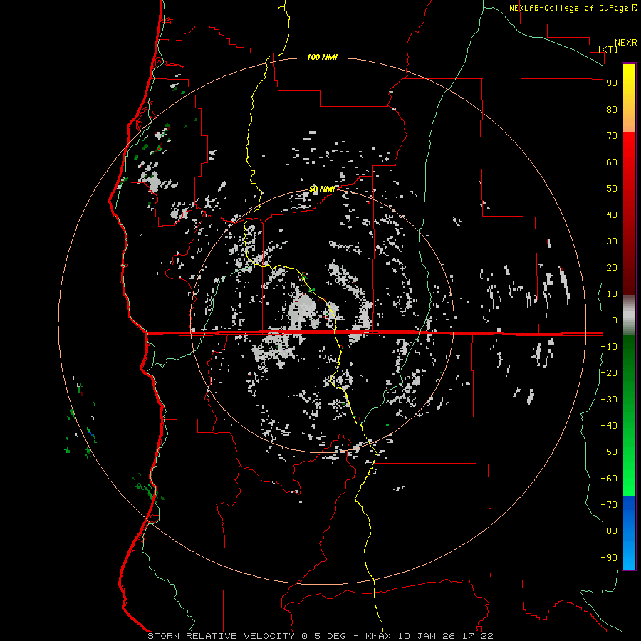Screen dimensions: 641x641
Task: Click the '10 JAN 26 17:22' timestamp
Action: (x=446, y=636)
